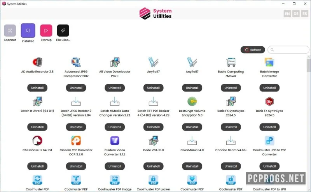Switch language to DE
This screenshot has width=311, height=192.
point(296,14)
